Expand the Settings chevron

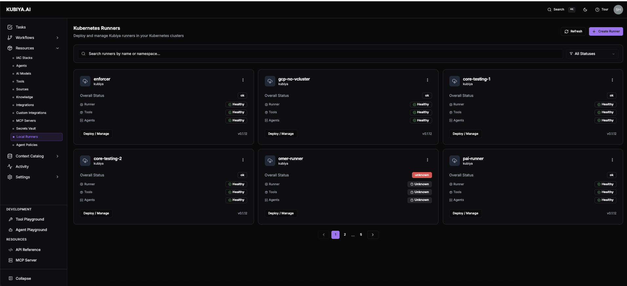click(57, 177)
